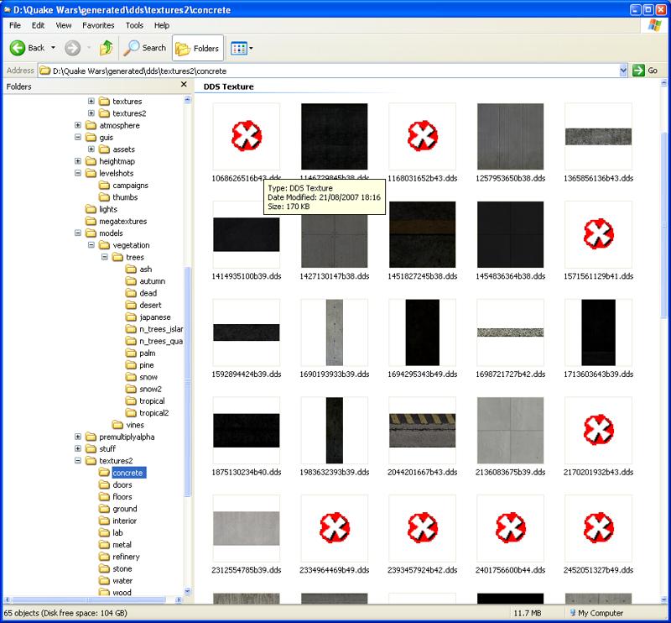Select the megatextures folder icon
671x623 pixels.
(91, 221)
